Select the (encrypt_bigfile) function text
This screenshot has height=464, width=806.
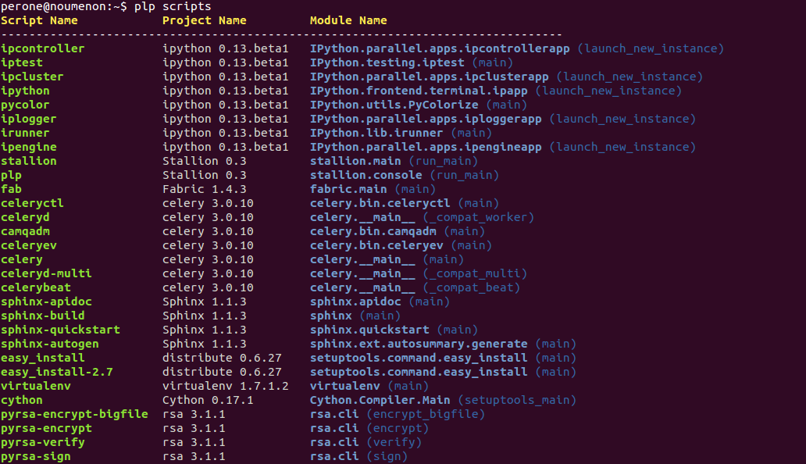[426, 414]
